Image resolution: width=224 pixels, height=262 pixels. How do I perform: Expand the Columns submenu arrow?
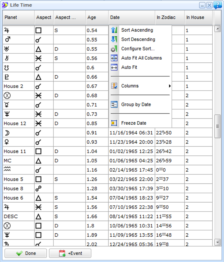170,86
